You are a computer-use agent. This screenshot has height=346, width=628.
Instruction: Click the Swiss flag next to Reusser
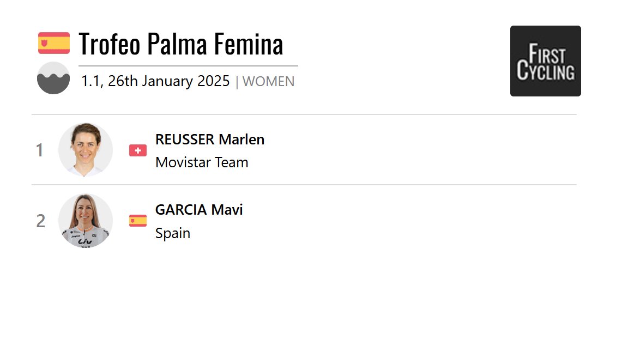pyautogui.click(x=138, y=150)
